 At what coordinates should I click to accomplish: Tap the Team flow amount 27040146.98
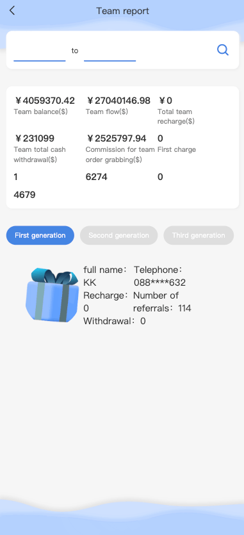click(x=118, y=101)
